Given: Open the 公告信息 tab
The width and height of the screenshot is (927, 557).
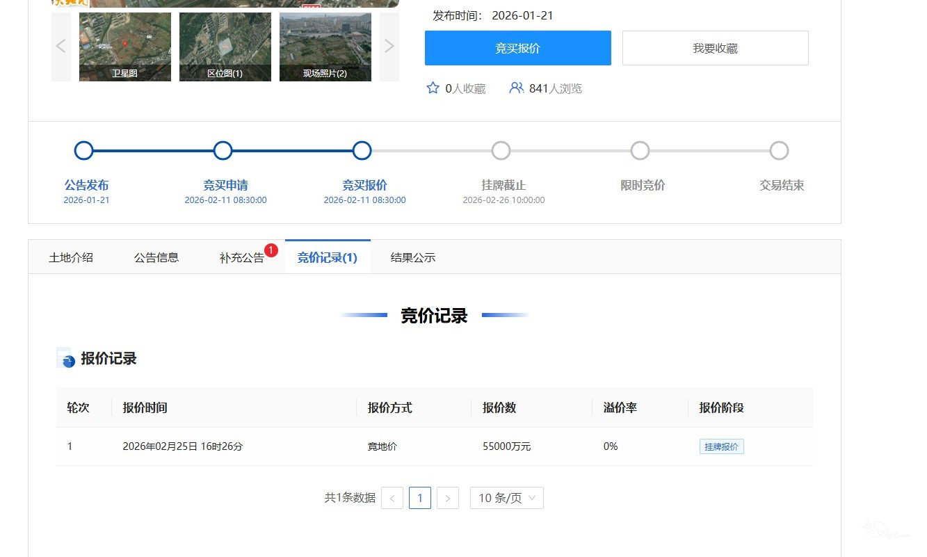Looking at the screenshot, I should (x=156, y=257).
